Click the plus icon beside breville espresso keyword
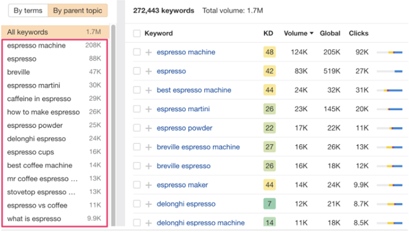The height and width of the screenshot is (232, 409). [x=148, y=166]
